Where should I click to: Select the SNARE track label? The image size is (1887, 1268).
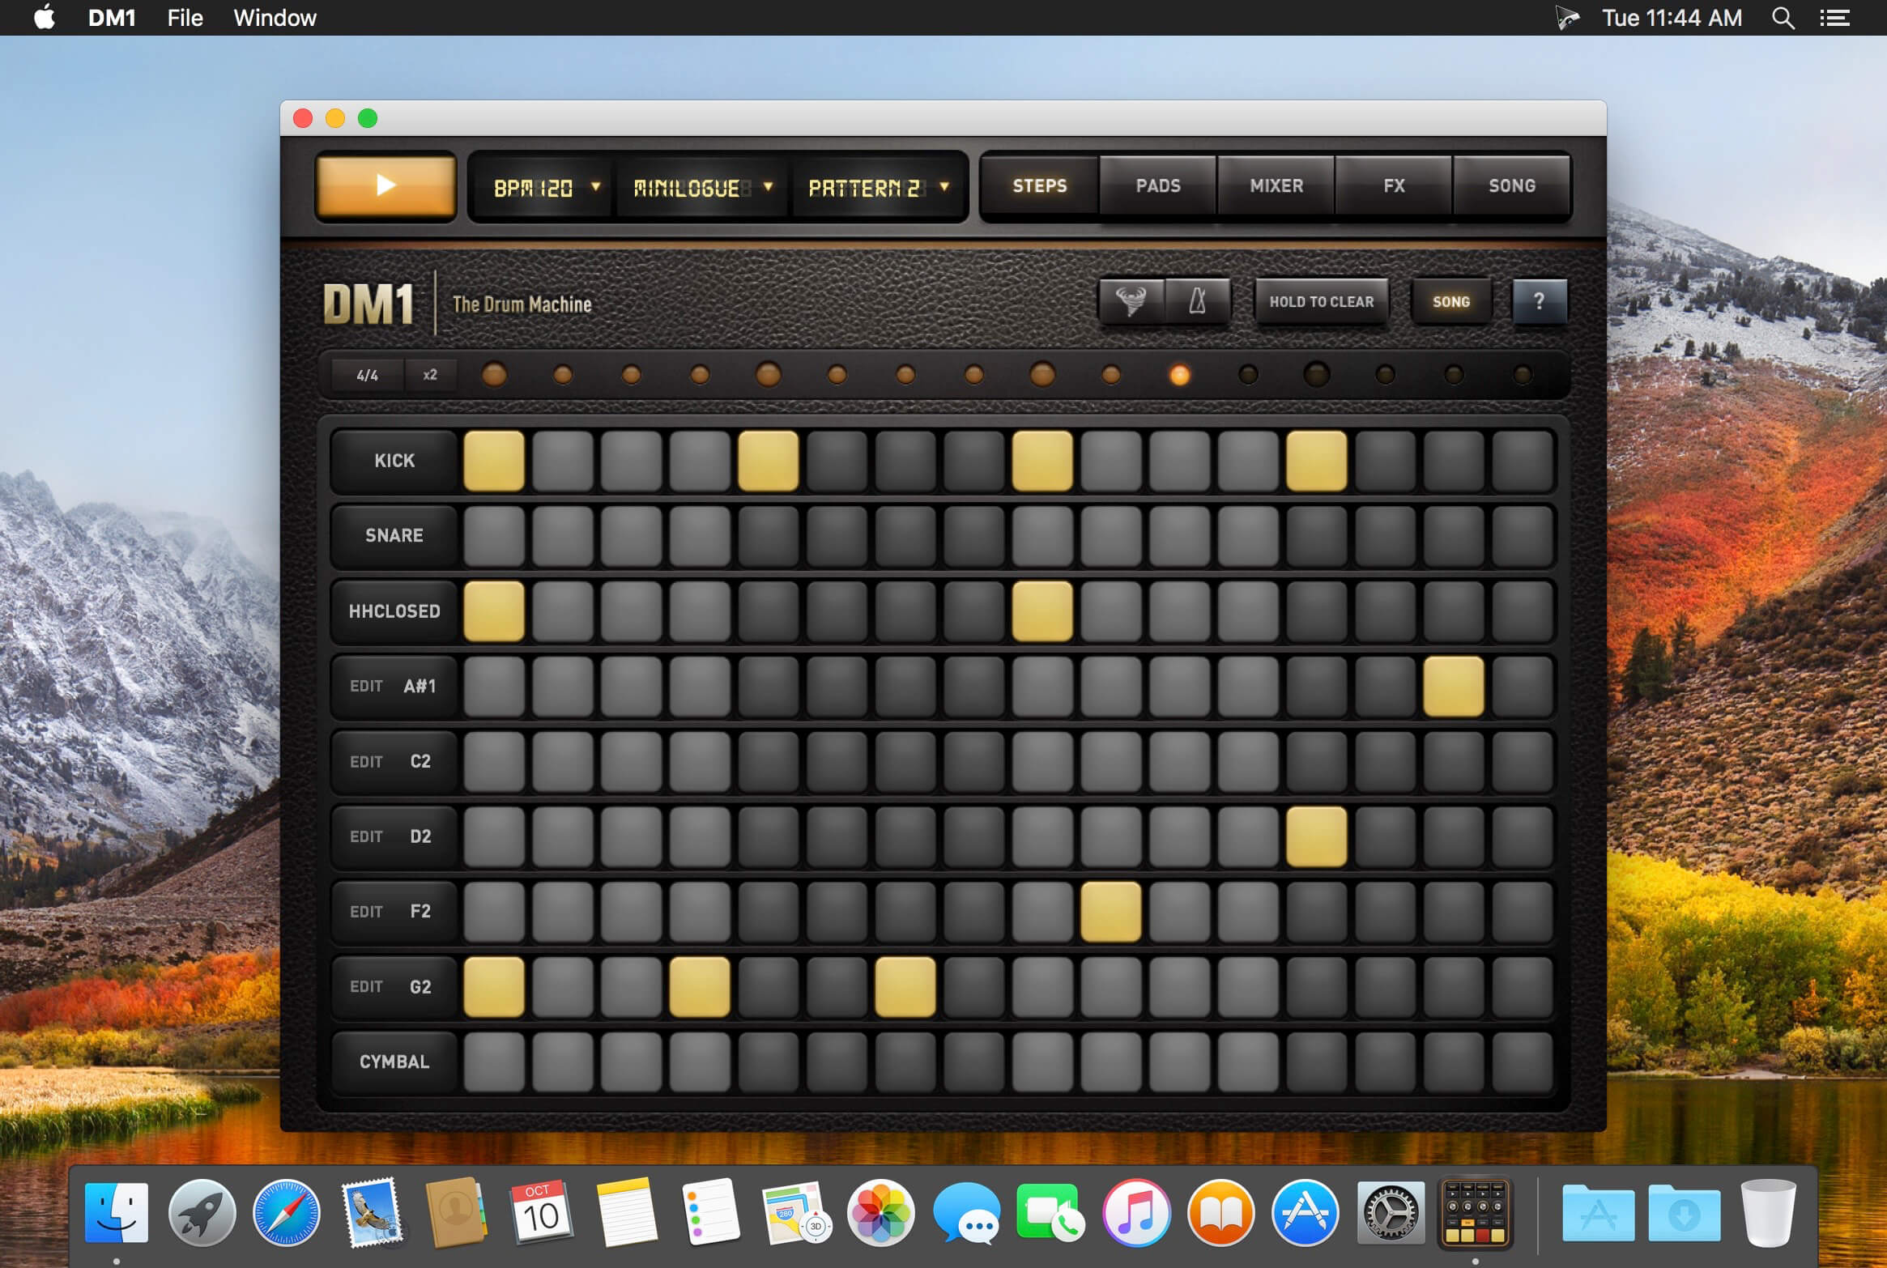click(x=394, y=535)
